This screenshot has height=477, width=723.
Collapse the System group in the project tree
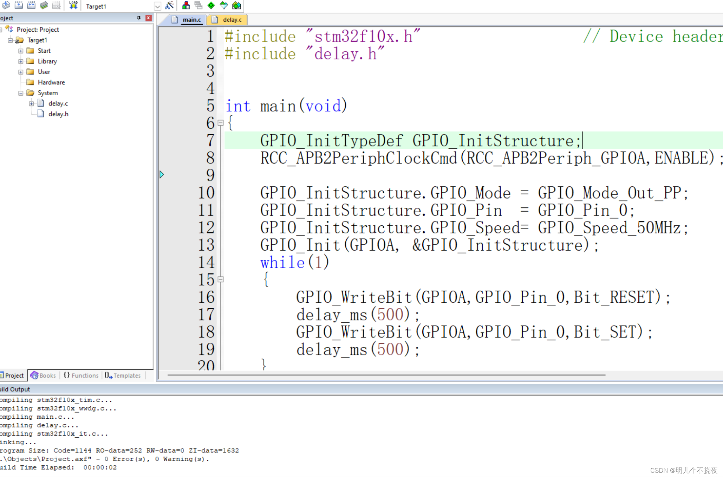click(21, 93)
